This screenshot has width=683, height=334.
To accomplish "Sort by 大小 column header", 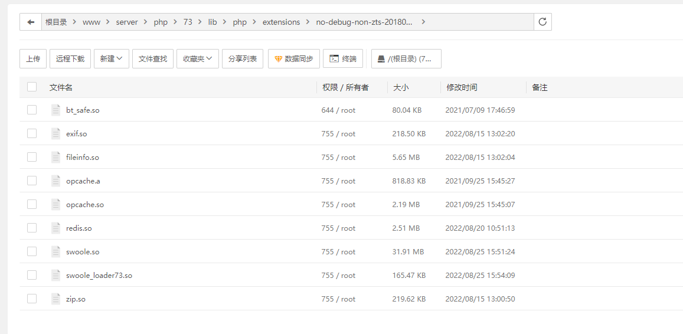I will point(401,87).
